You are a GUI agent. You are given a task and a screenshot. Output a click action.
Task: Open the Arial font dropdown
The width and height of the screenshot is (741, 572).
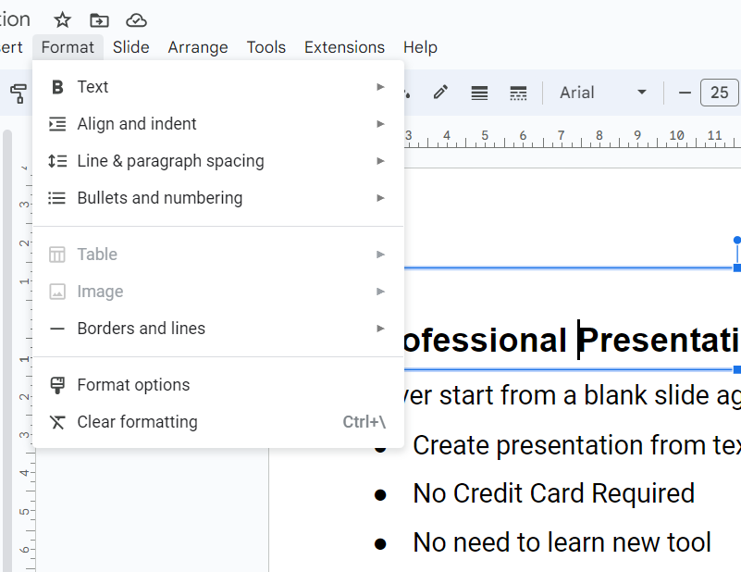[603, 93]
